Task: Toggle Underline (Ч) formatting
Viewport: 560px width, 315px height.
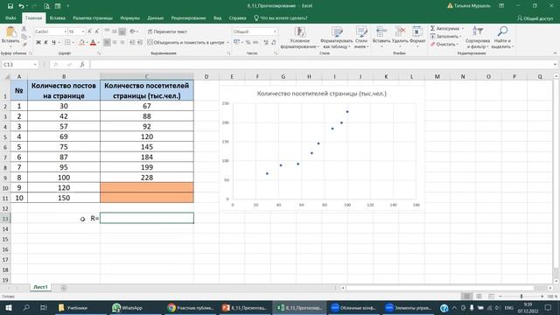Action: coord(53,43)
